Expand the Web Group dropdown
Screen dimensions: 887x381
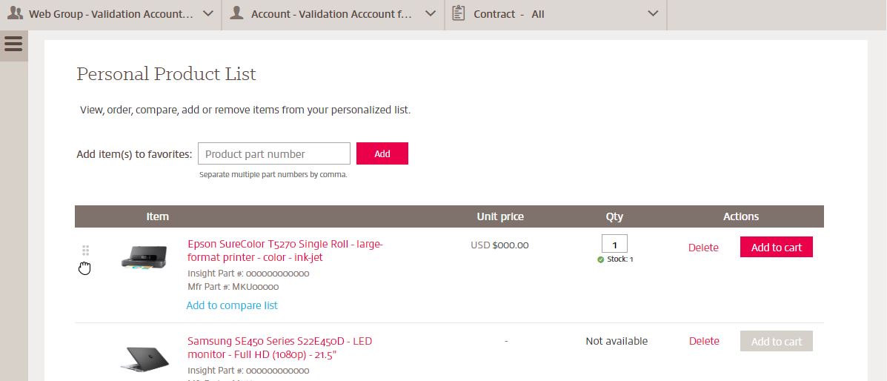pos(208,13)
